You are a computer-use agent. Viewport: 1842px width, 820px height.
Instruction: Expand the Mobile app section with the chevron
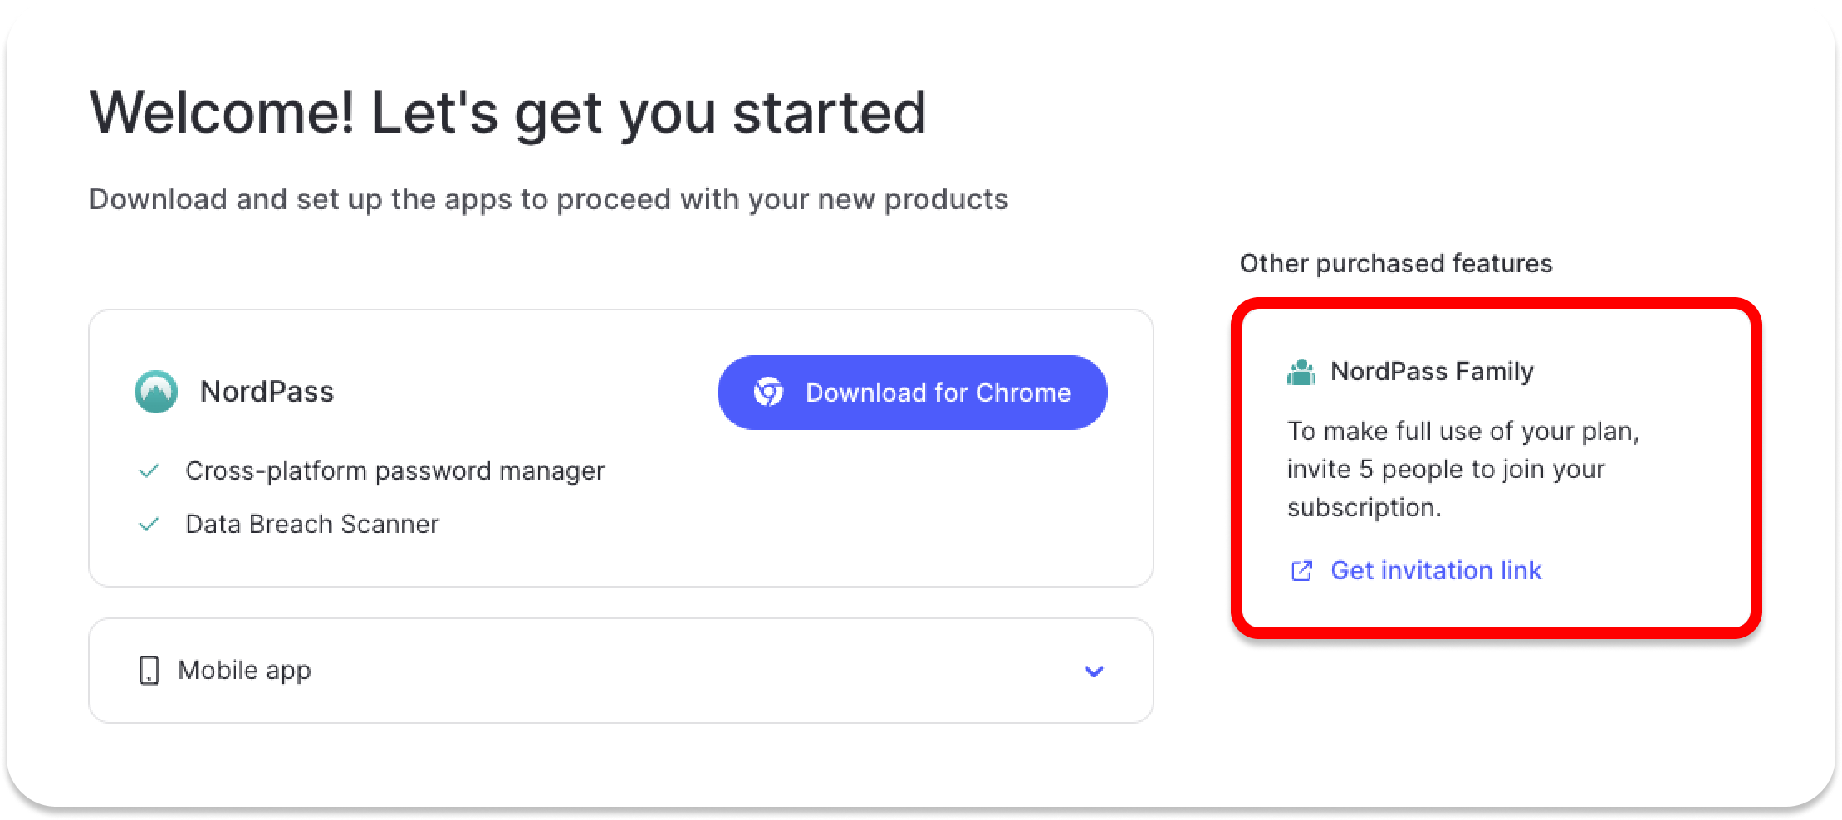pos(1094,671)
